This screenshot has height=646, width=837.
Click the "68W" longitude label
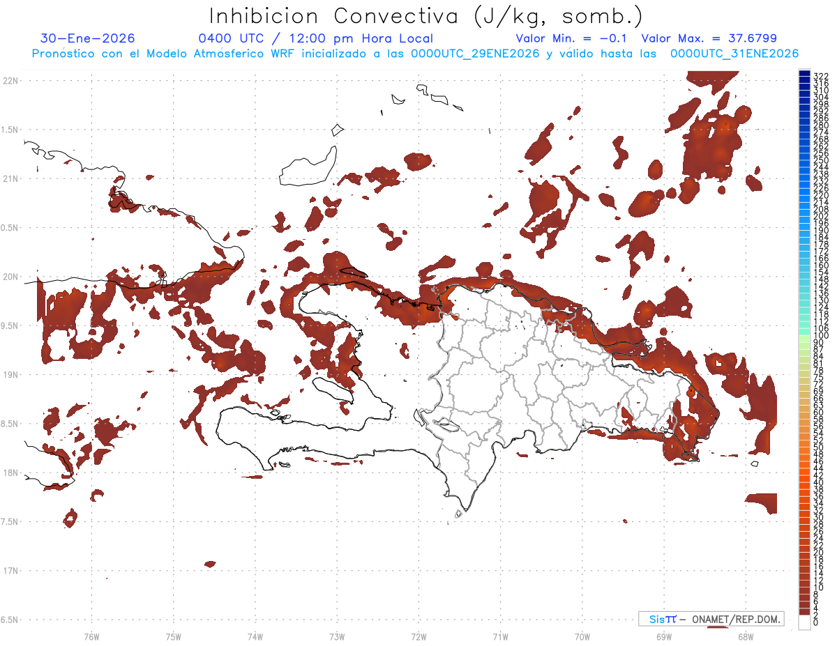click(746, 636)
